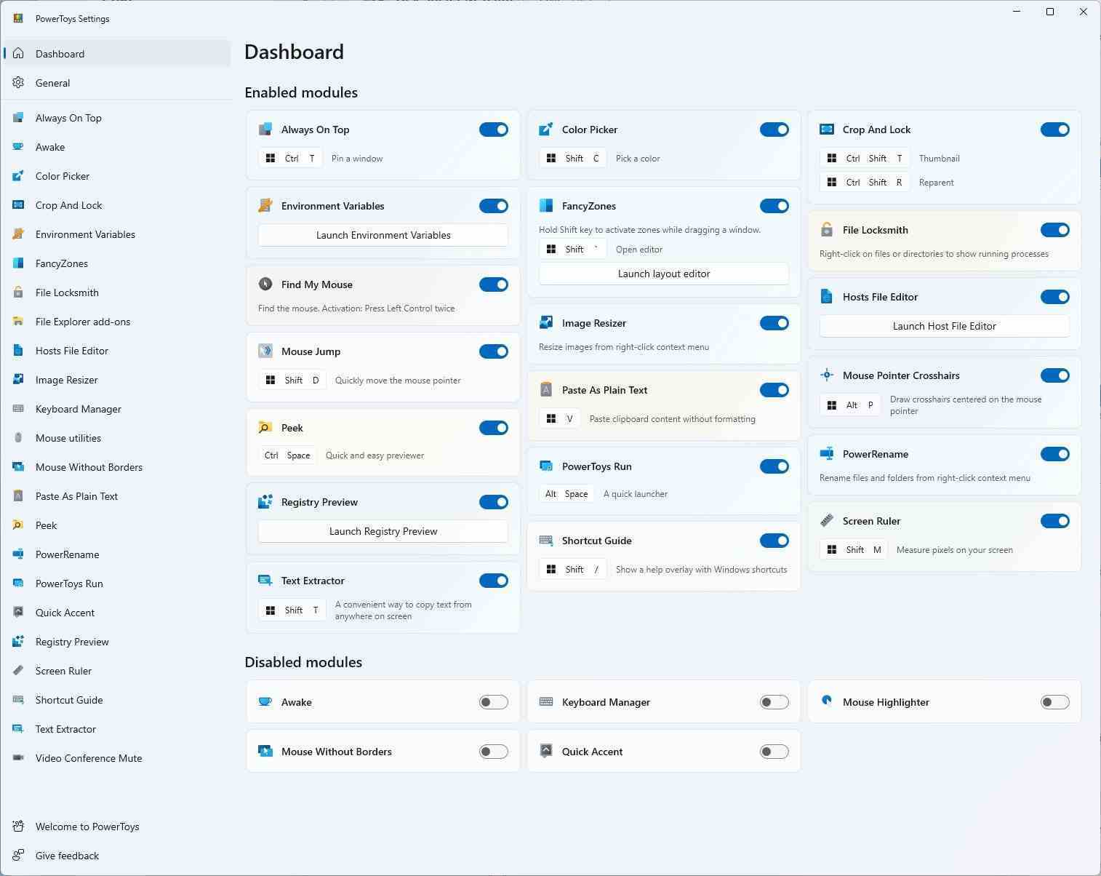Click the Crop And Lock sidebar icon
Image resolution: width=1101 pixels, height=876 pixels.
18,205
